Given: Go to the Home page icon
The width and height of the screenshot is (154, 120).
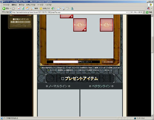Looking at the screenshot, I should (x=28, y=9).
